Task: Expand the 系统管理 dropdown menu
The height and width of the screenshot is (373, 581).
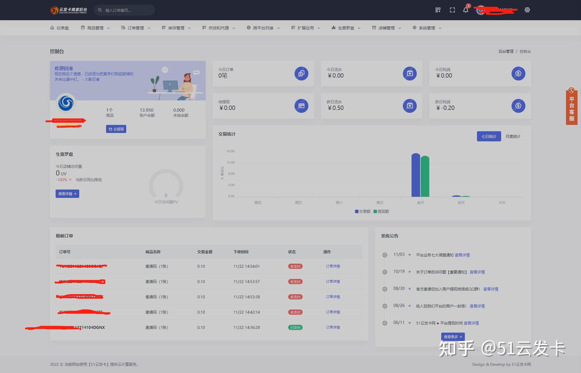Action: [x=427, y=28]
